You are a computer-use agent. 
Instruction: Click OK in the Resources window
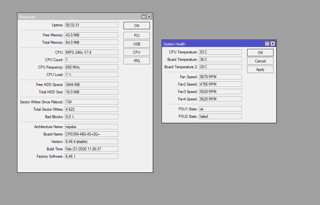[x=136, y=26]
